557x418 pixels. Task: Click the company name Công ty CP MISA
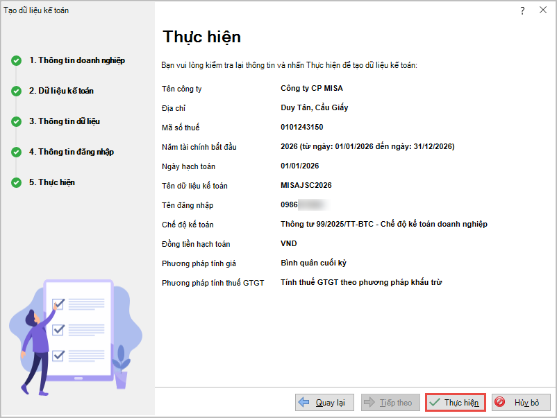tap(311, 89)
